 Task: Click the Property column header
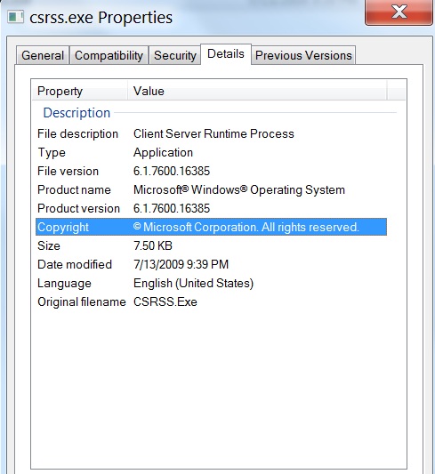79,91
